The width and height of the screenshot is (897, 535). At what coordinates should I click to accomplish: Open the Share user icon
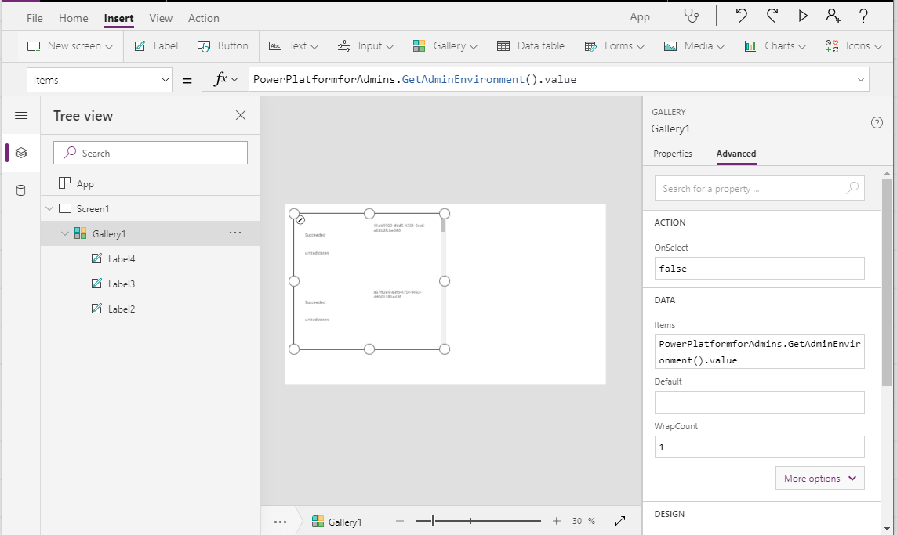(x=833, y=16)
